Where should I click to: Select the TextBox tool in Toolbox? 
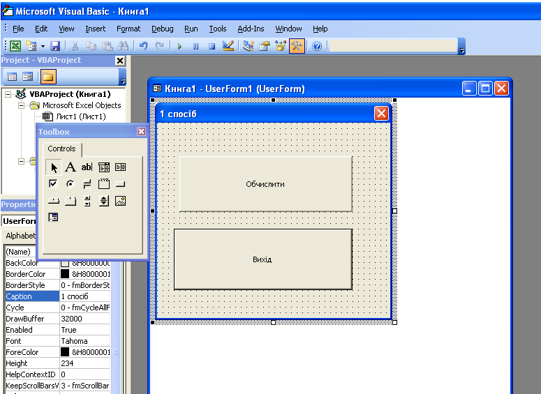point(87,167)
